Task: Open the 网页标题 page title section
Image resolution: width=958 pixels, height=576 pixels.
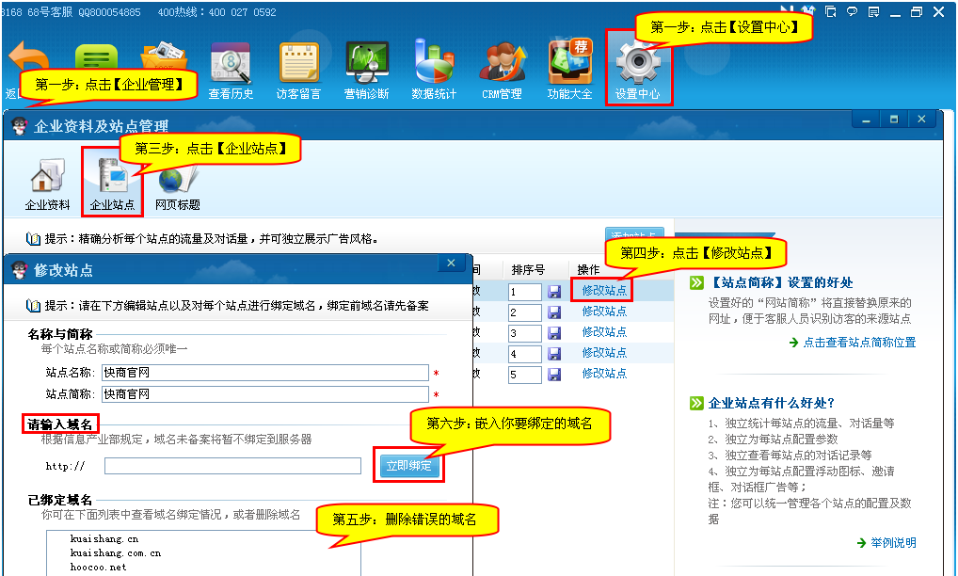Action: [177, 184]
